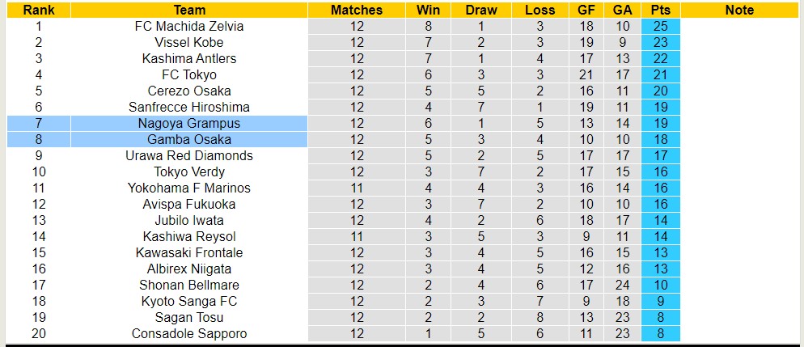Select the Nagoya Grampus row
This screenshot has width=804, height=347.
point(189,123)
